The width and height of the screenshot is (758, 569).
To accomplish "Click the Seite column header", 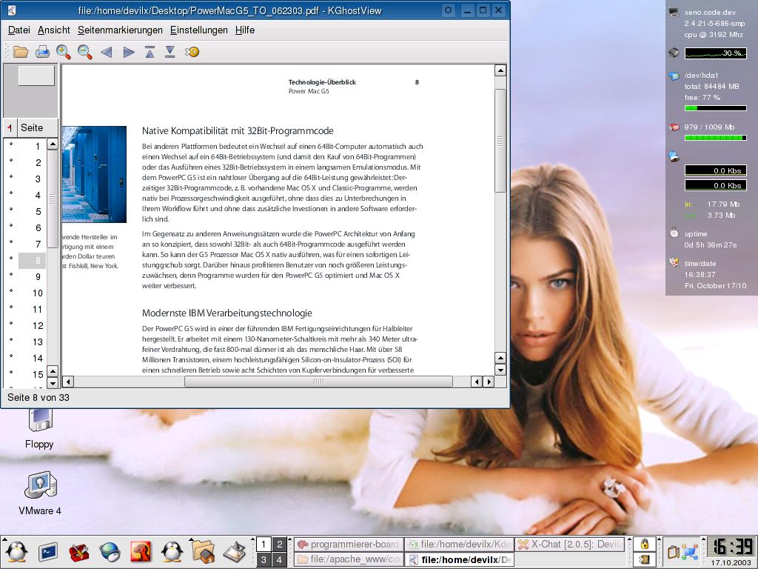I will click(x=37, y=127).
